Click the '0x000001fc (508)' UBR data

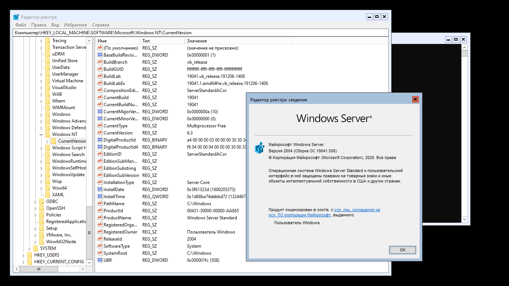click(203, 260)
